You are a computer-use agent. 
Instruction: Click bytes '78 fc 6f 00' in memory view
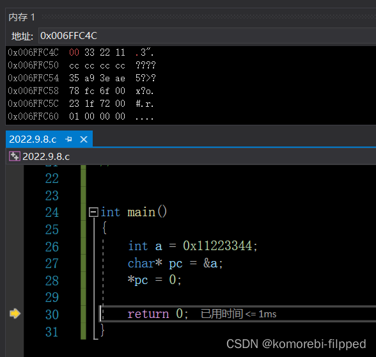97,91
